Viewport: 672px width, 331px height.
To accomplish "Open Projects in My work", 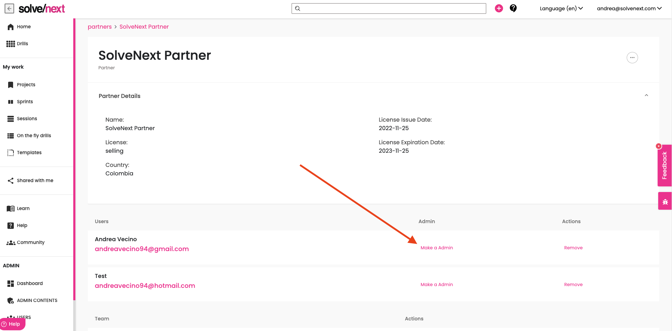I will [x=26, y=85].
